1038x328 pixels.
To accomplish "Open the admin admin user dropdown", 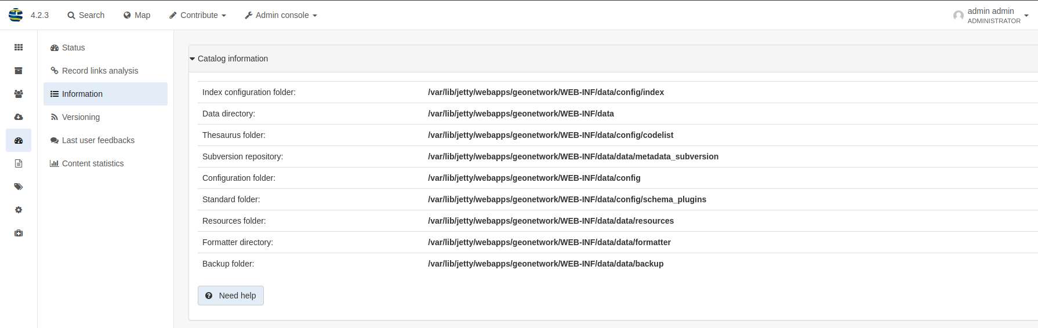I will point(991,16).
